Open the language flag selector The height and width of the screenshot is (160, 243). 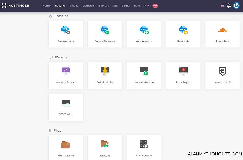223,6
